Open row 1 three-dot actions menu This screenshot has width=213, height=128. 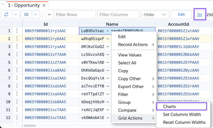[17, 31]
